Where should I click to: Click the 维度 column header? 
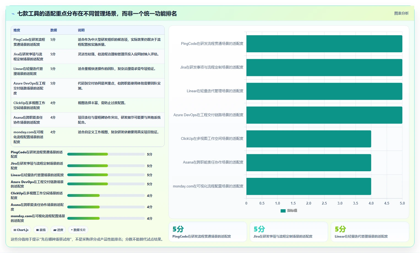pyautogui.click(x=17, y=30)
